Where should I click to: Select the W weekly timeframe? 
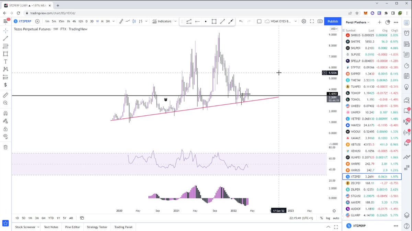point(97,21)
